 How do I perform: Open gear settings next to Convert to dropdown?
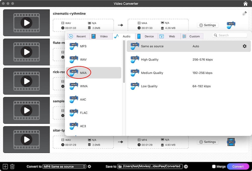pyautogui.click(x=89, y=166)
